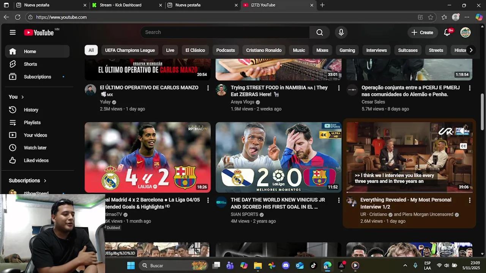Open Araya Vlogs channel link
Screen dimensions: 486x273
pos(242,102)
